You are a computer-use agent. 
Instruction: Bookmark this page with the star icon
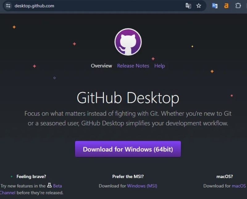pyautogui.click(x=199, y=6)
